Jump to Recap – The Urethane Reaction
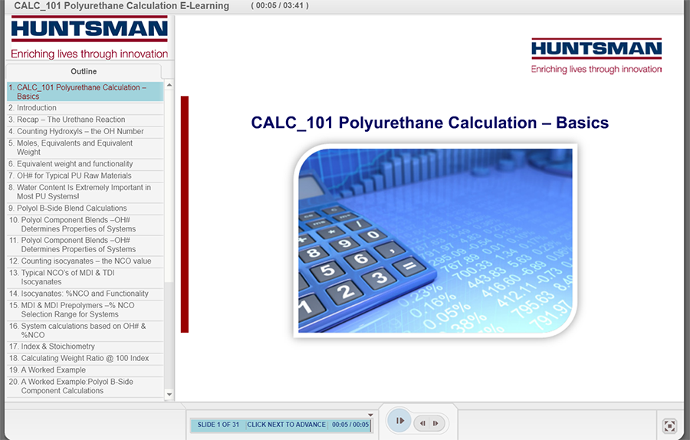Screen dimensions: 690x440 (x=71, y=120)
